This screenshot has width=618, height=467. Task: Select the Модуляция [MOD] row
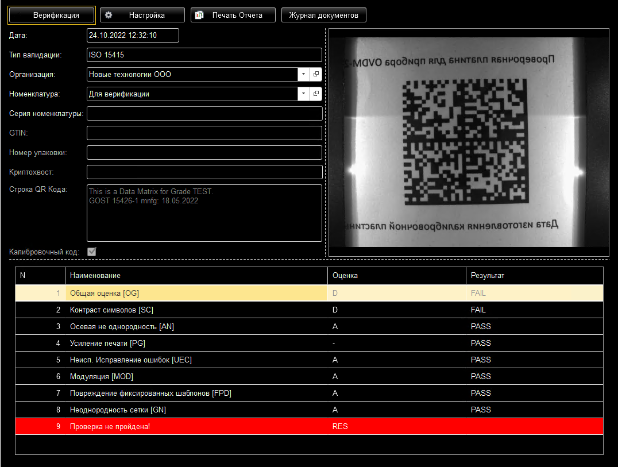pyautogui.click(x=309, y=376)
